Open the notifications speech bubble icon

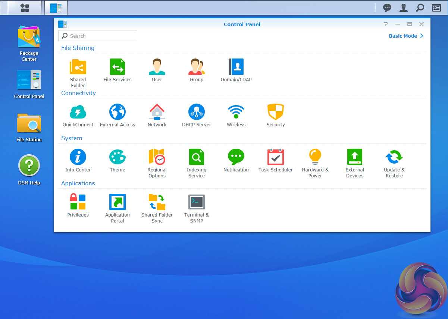click(x=387, y=8)
